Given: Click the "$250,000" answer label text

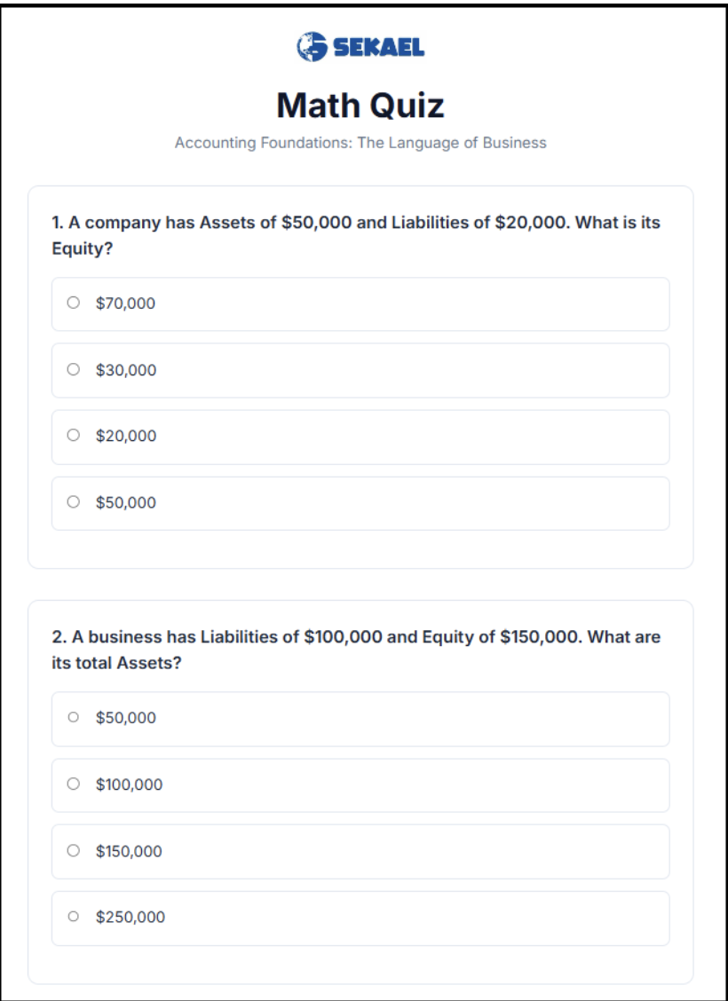Looking at the screenshot, I should point(130,917).
